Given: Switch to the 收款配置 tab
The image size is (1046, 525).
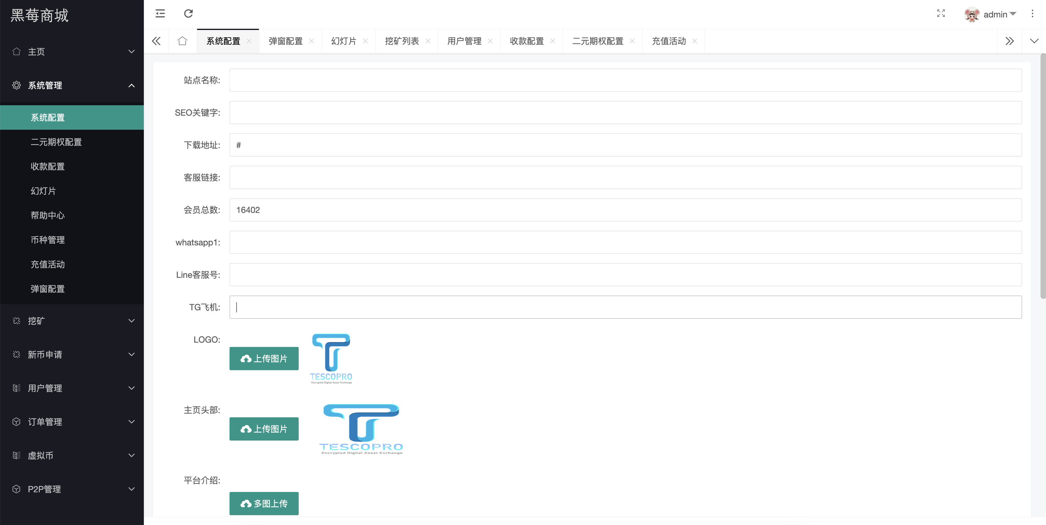Looking at the screenshot, I should click(x=526, y=41).
